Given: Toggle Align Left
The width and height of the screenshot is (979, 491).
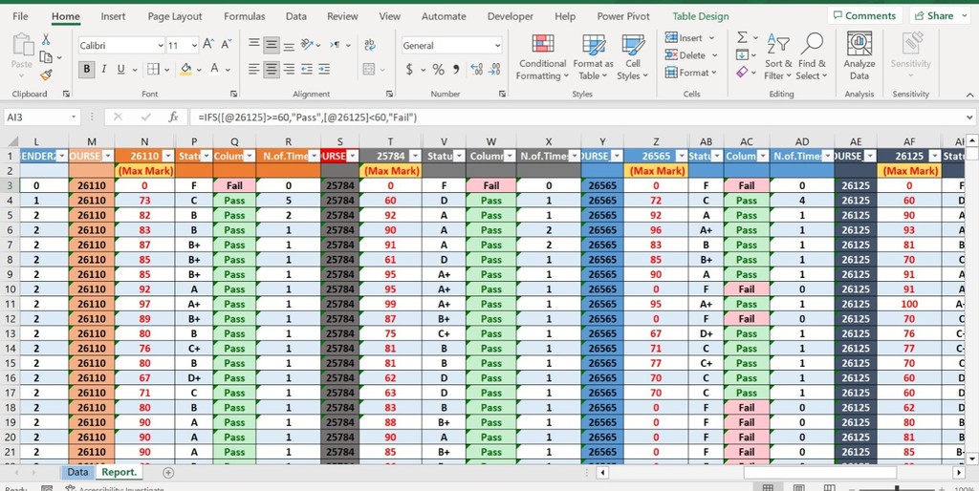Looking at the screenshot, I should 253,69.
